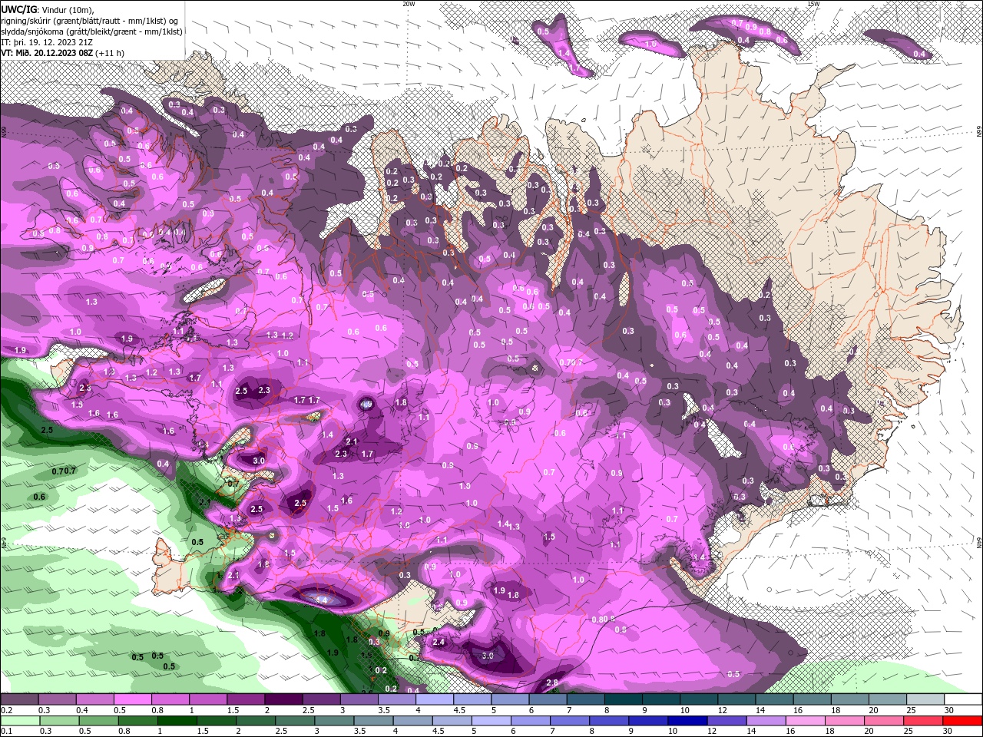The image size is (983, 737).
Task: Click the bright pink snow swatch between 0.5 and 0.8
Action: pyautogui.click(x=132, y=699)
